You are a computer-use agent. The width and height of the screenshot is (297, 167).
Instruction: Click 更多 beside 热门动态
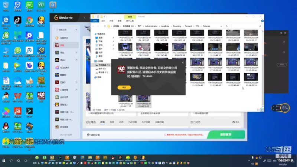[236, 122]
